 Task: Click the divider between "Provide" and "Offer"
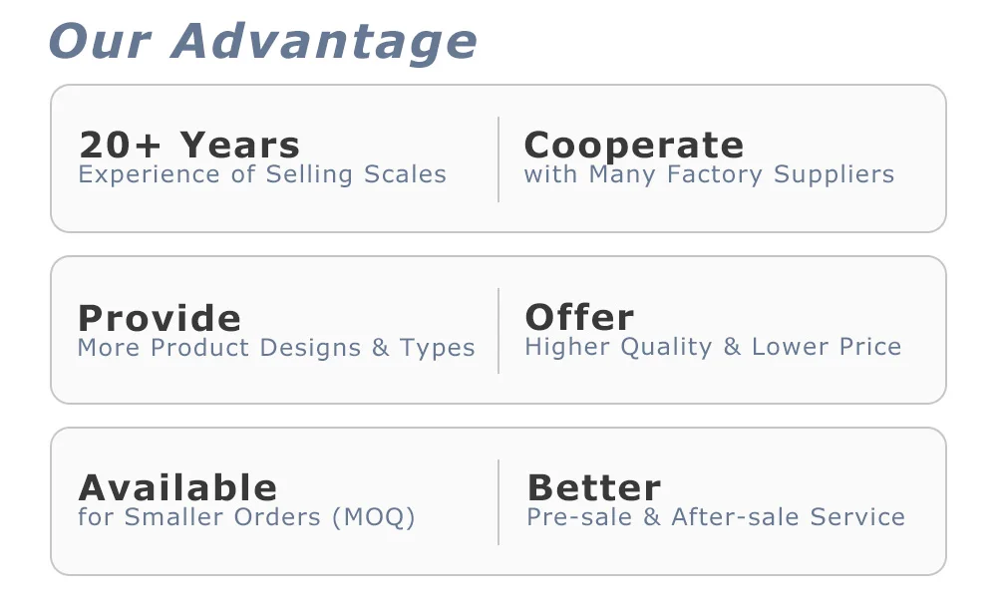[498, 331]
